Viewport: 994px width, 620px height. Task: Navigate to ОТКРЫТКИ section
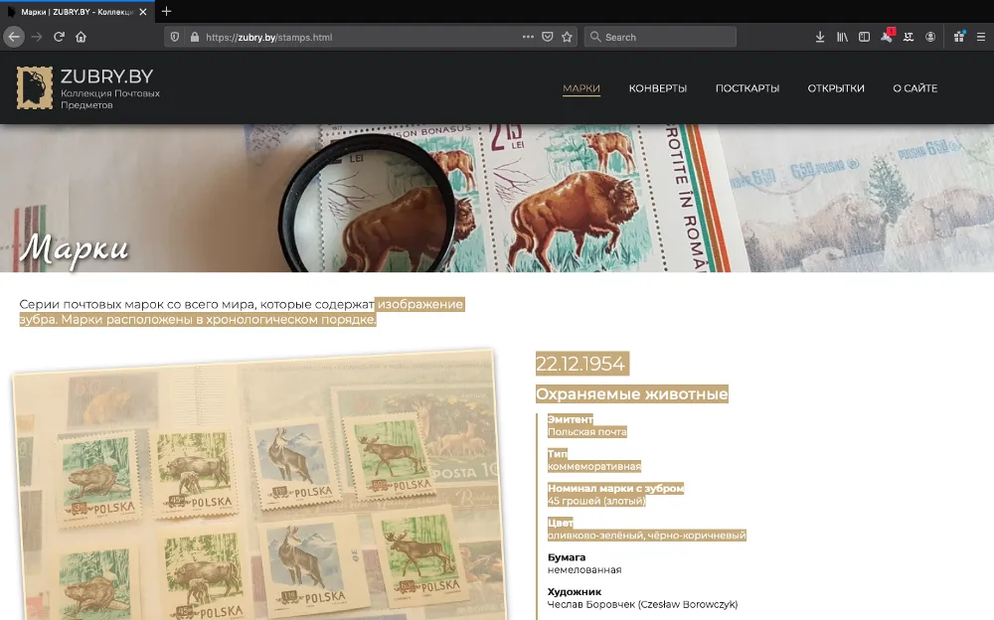(836, 88)
